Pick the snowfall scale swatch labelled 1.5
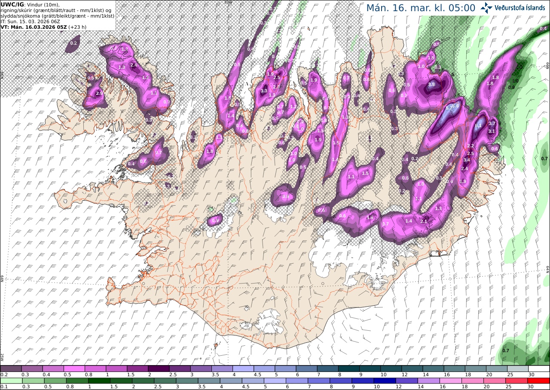This screenshot has width=550, height=390. click(x=137, y=369)
